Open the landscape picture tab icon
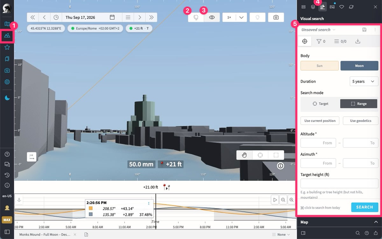This screenshot has height=239, width=382. (x=332, y=7)
